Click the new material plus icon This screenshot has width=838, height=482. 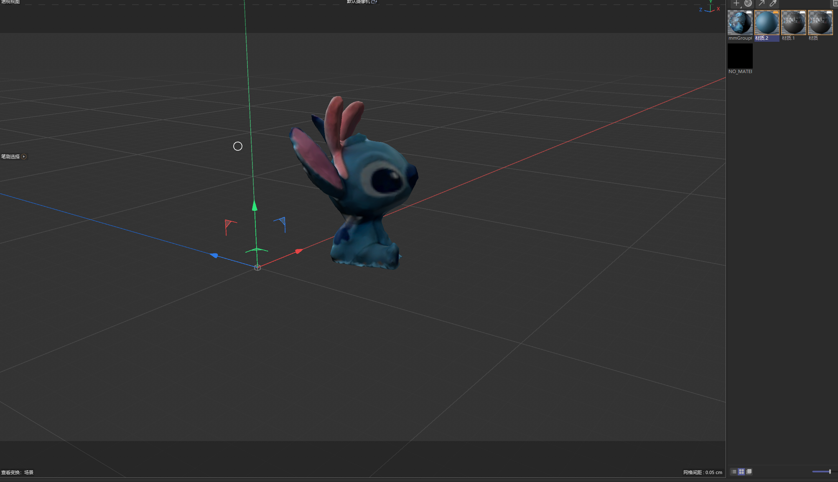736,3
